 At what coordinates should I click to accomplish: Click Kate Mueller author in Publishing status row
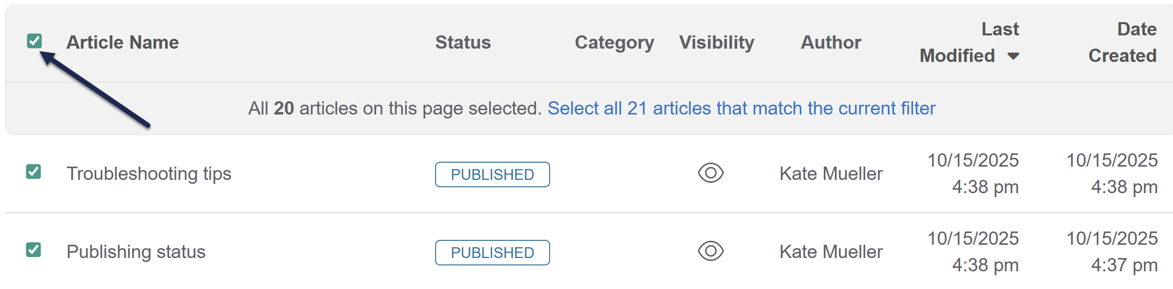(831, 252)
